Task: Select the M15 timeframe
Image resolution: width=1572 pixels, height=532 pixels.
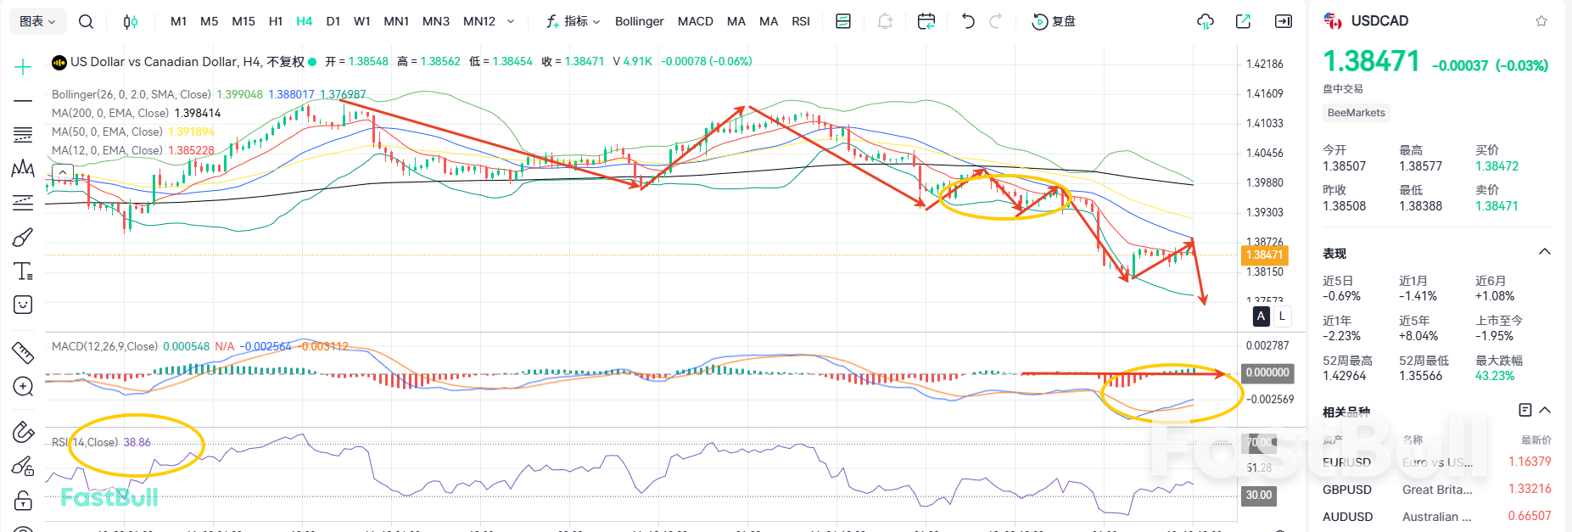Action: tap(243, 21)
